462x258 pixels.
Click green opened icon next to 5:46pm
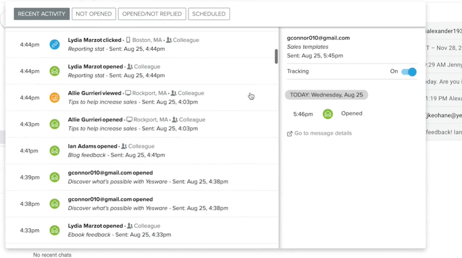tap(328, 114)
